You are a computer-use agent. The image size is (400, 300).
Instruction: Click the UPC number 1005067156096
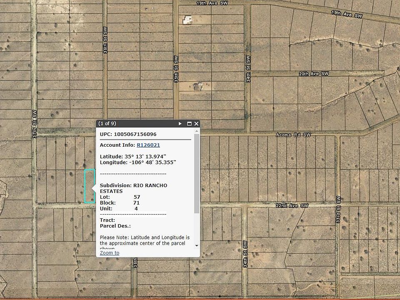135,134
